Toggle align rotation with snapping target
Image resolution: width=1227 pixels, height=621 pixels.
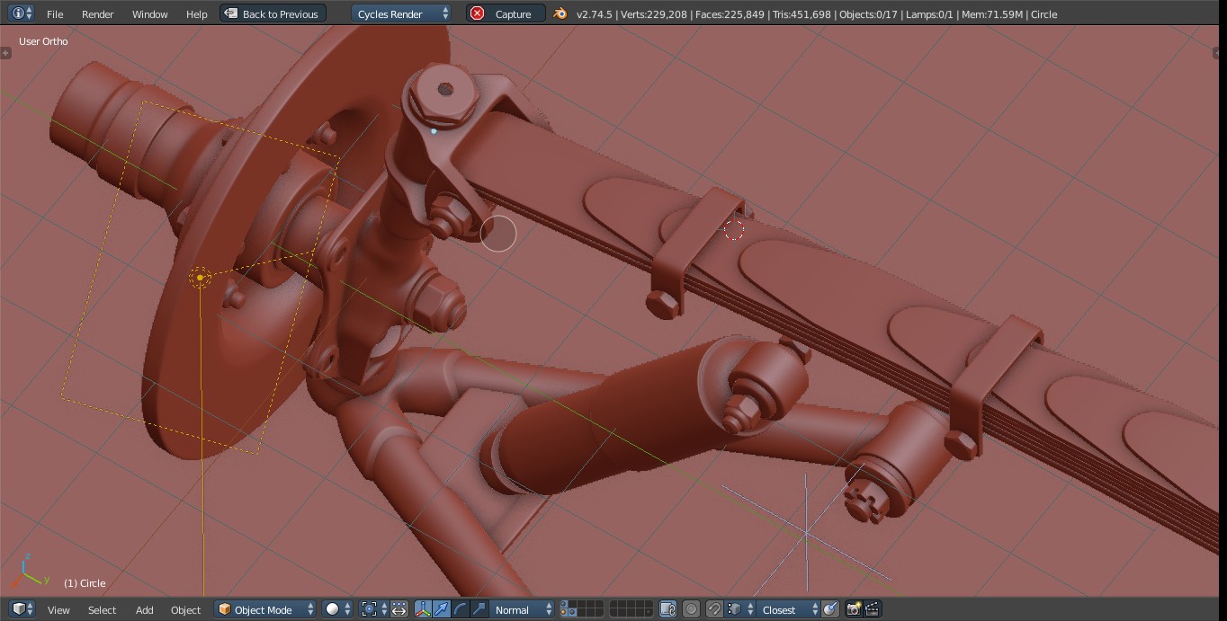[830, 609]
